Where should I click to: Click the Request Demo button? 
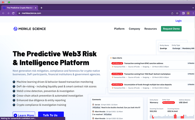click(171, 29)
